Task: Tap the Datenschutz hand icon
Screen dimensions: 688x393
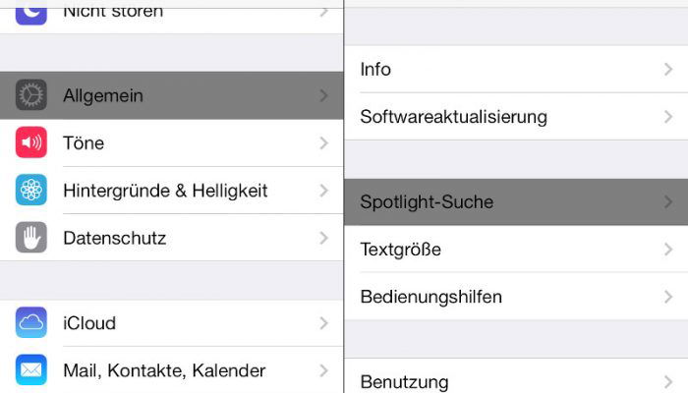Action: pos(31,238)
